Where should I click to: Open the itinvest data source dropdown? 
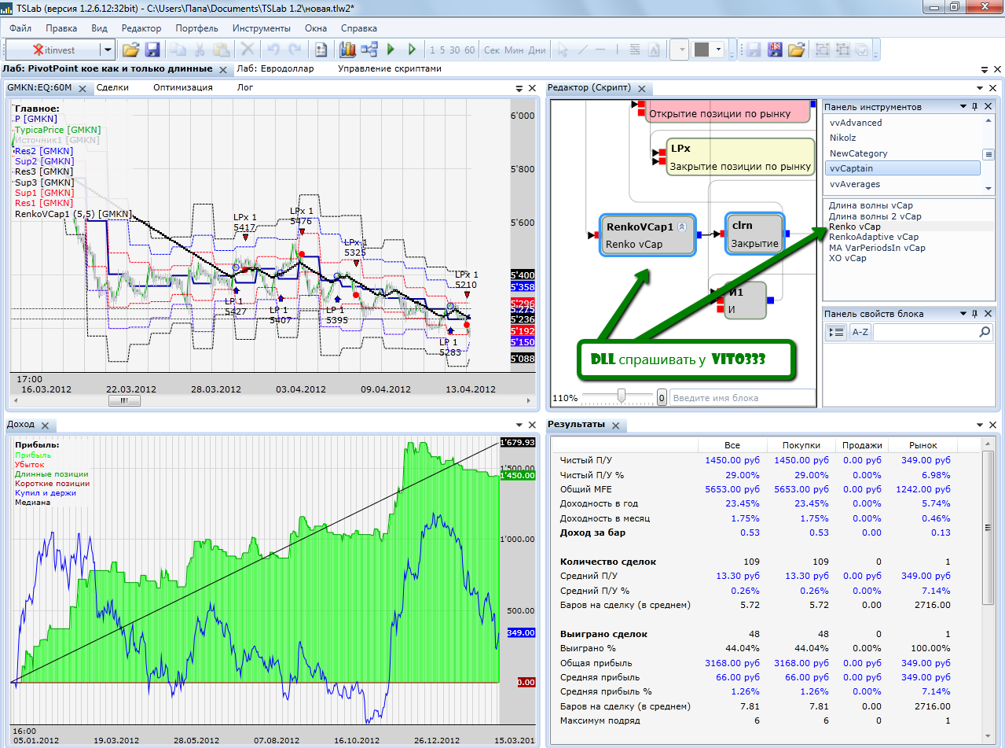pos(107,50)
